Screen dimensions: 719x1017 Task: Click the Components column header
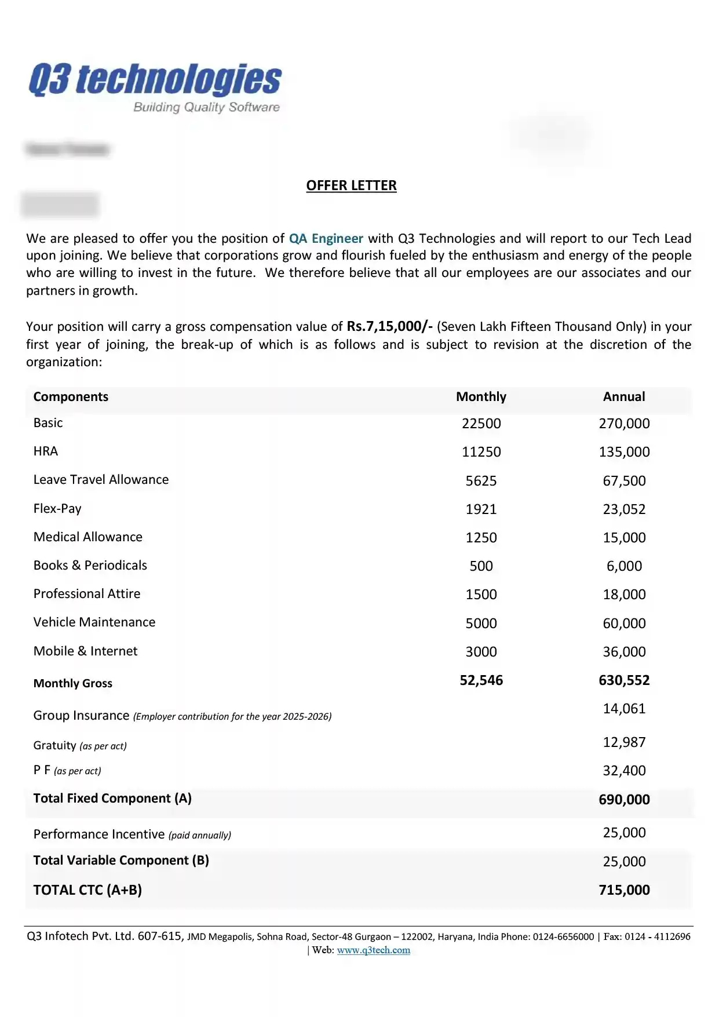(71, 396)
